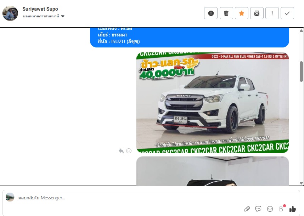The width and height of the screenshot is (304, 216).
Task: Open Suriyawat Supo's profile picture
Action: point(10,13)
